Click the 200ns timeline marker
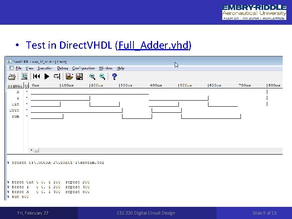 [x=97, y=85]
